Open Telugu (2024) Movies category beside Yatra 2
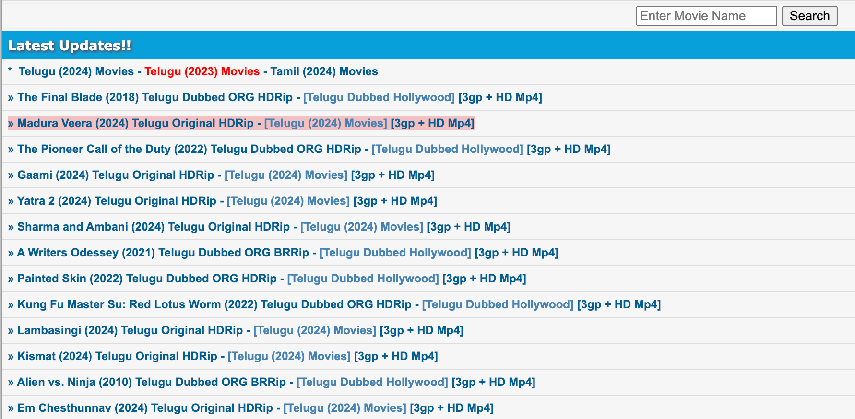Image resolution: width=855 pixels, height=419 pixels. tap(288, 201)
